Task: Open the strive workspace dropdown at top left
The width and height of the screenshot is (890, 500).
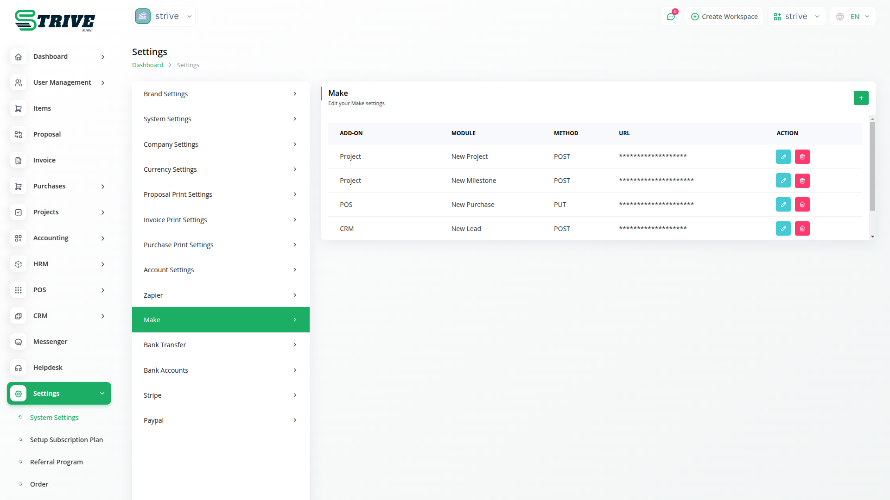Action: [x=164, y=16]
